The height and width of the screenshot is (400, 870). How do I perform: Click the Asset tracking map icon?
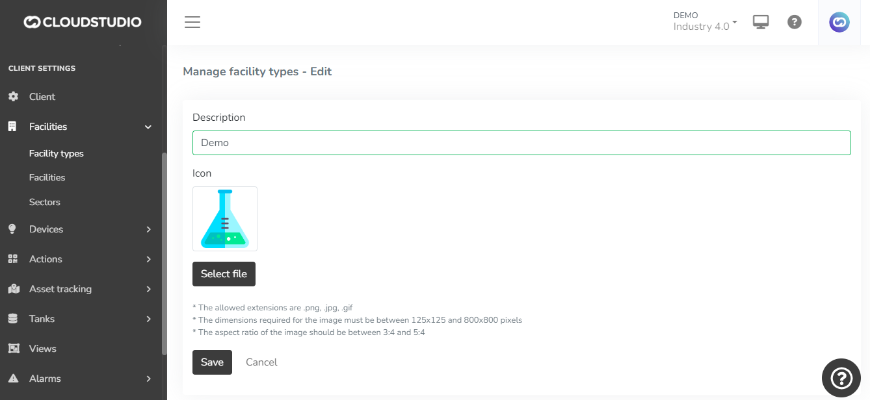[x=13, y=289]
